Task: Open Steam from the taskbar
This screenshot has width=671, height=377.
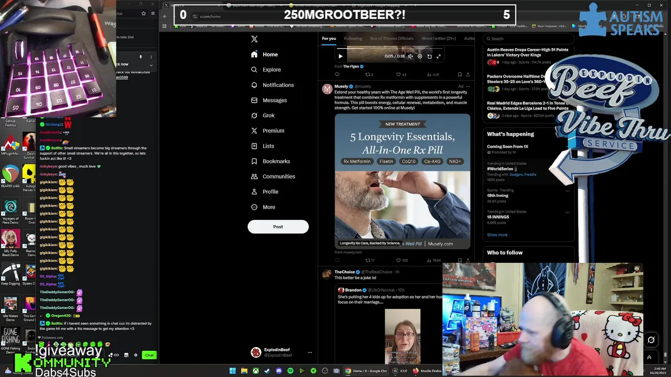Action: coord(267,371)
